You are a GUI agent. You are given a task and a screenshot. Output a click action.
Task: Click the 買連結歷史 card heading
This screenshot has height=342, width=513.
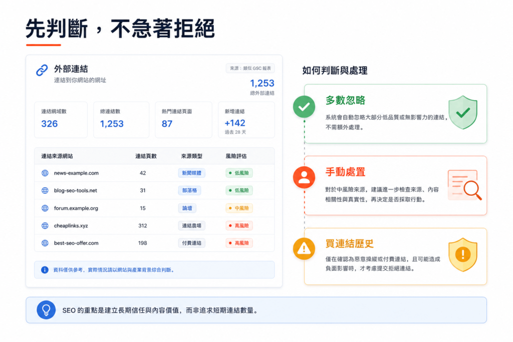pos(349,243)
